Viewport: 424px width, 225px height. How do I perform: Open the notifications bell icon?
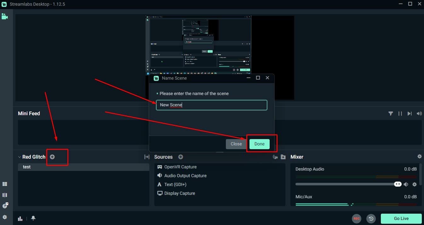(33, 218)
